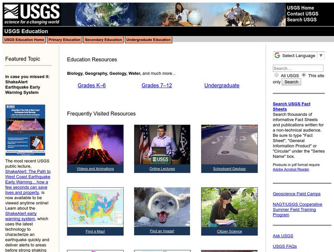Open the Select Language dropdown arrow

click(x=321, y=55)
